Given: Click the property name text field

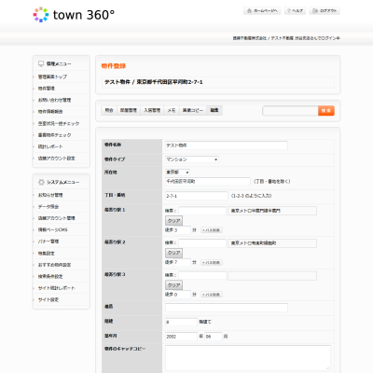Looking at the screenshot, I should tap(227, 145).
